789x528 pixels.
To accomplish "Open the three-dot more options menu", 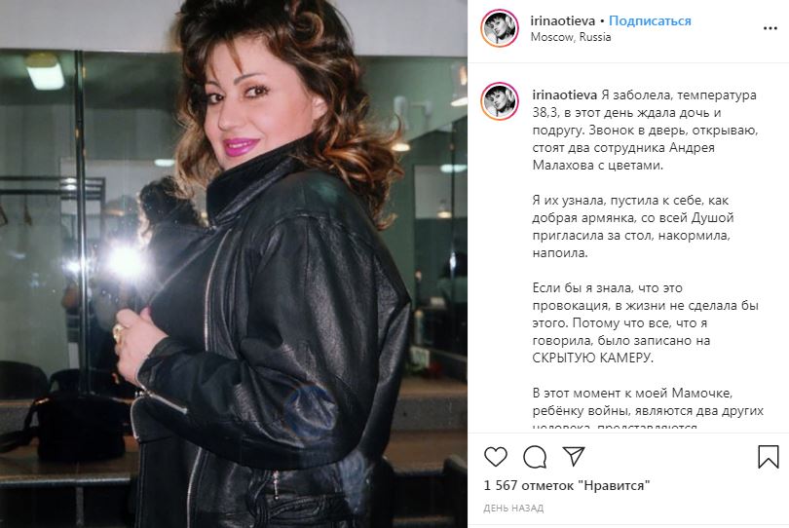I will (x=770, y=28).
